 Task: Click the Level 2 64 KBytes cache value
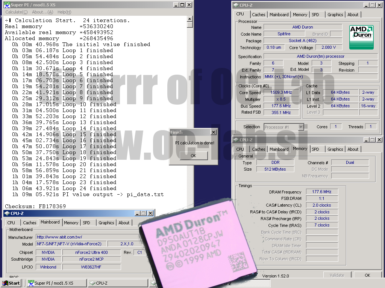point(340,106)
